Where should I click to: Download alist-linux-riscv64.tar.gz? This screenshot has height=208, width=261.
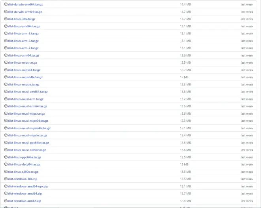(24, 165)
